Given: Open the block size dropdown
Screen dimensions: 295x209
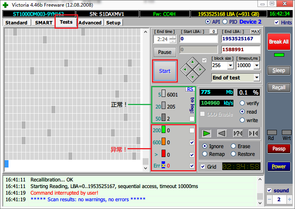Looking at the screenshot, I should click(x=230, y=66).
